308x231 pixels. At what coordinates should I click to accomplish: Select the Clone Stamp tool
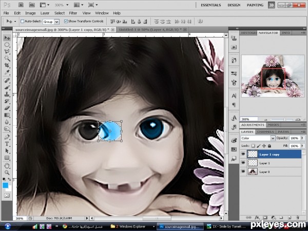coord(7,94)
